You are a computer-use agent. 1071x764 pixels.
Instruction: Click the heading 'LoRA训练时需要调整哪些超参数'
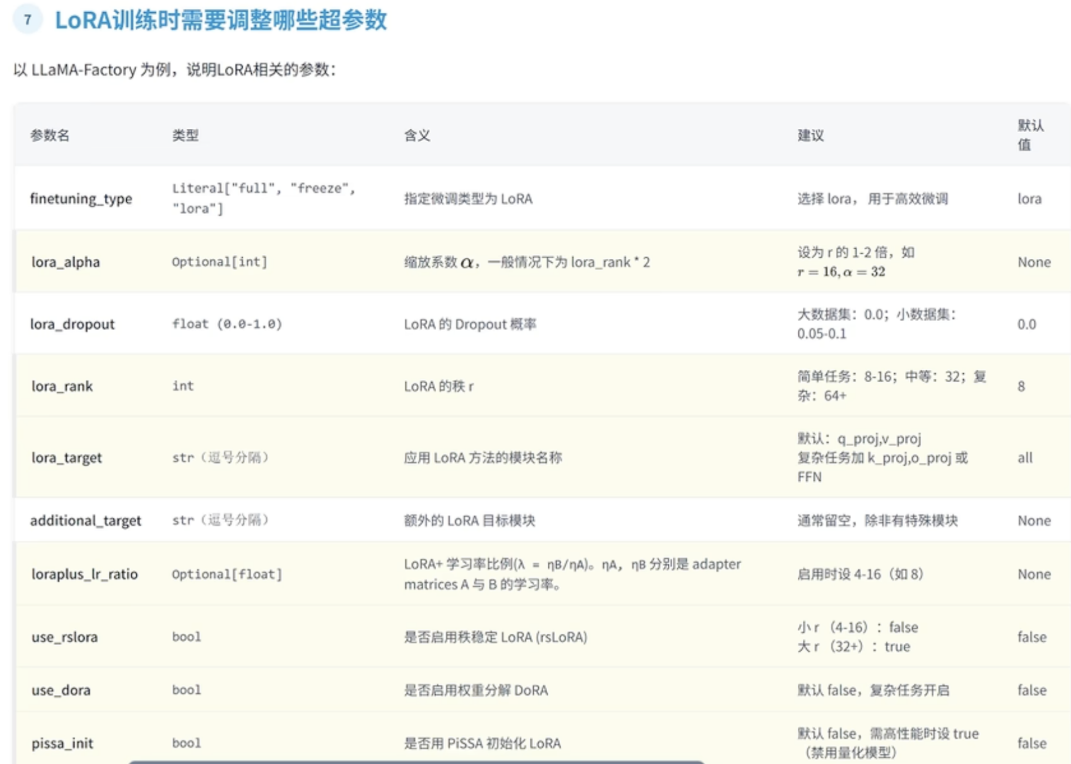click(x=221, y=20)
